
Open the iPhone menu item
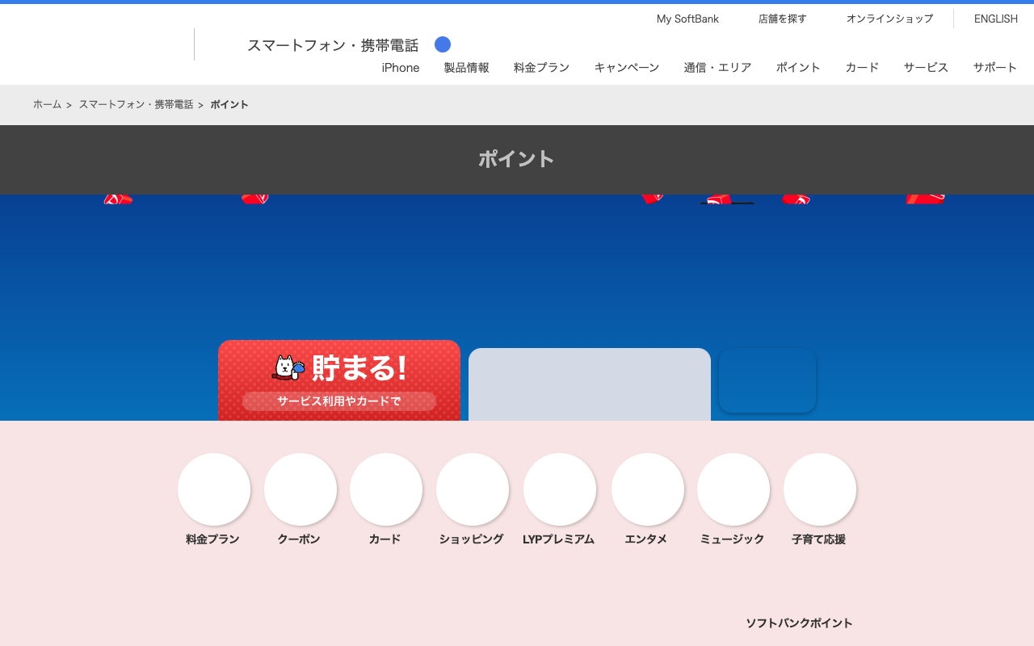pos(401,68)
